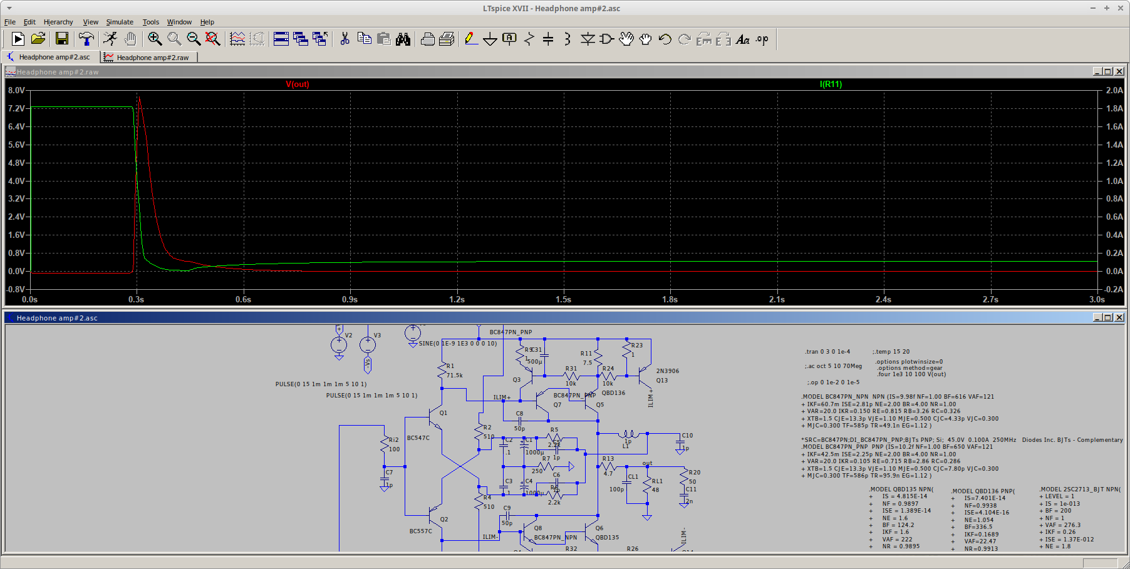Open print setup printer icon
Image resolution: width=1130 pixels, height=569 pixels.
427,39
